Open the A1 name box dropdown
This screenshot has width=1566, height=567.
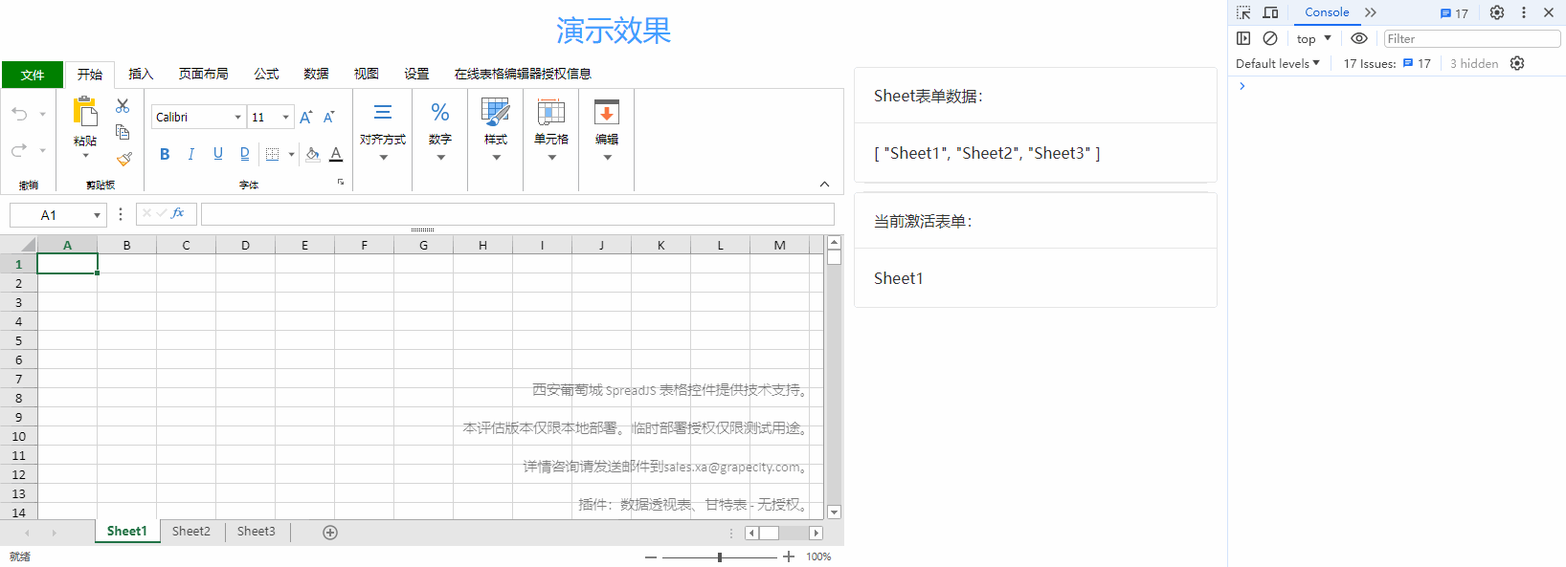pyautogui.click(x=97, y=215)
